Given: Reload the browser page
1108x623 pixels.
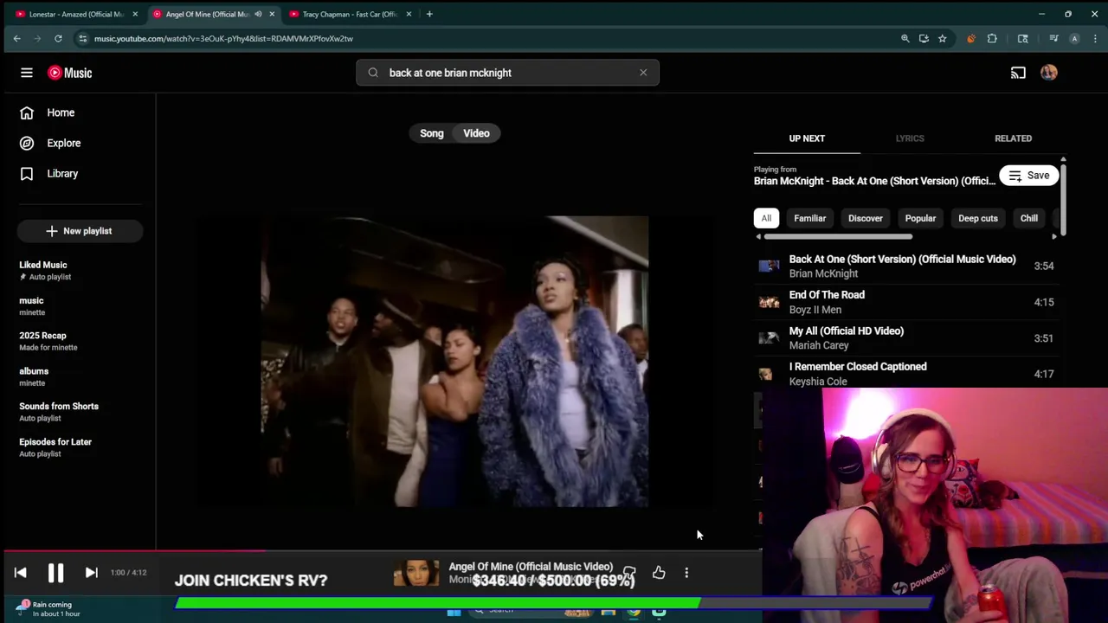Looking at the screenshot, I should tap(58, 38).
